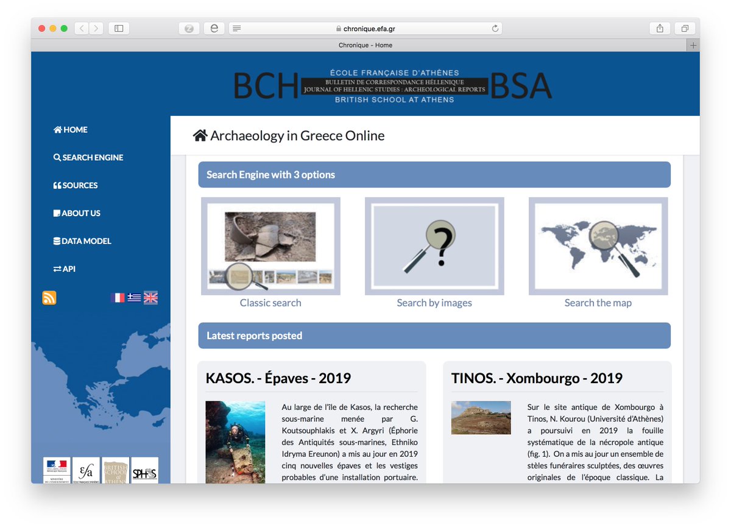Open report 'KASOS. - Épaves - 2019'

pyautogui.click(x=278, y=378)
